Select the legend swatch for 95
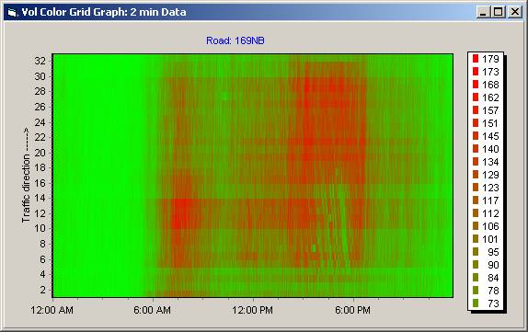This screenshot has height=332, width=528. click(x=476, y=252)
